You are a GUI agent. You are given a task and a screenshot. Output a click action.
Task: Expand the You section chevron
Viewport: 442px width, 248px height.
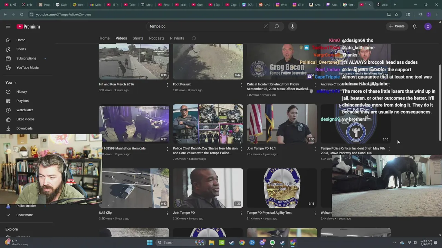pos(15,83)
